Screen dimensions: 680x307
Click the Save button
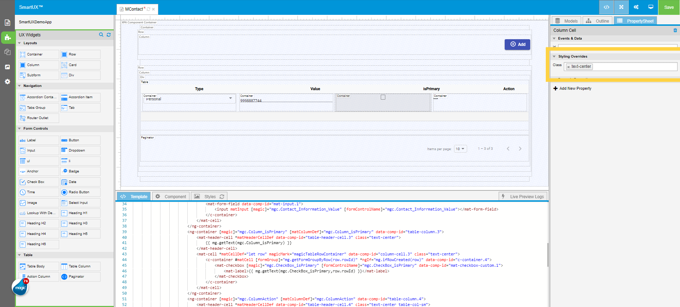[669, 7]
